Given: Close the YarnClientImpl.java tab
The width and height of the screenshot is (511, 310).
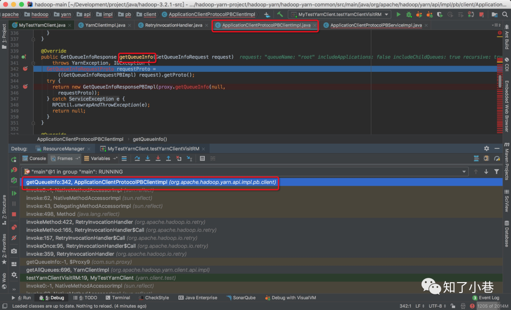Looking at the screenshot, I should [x=130, y=26].
